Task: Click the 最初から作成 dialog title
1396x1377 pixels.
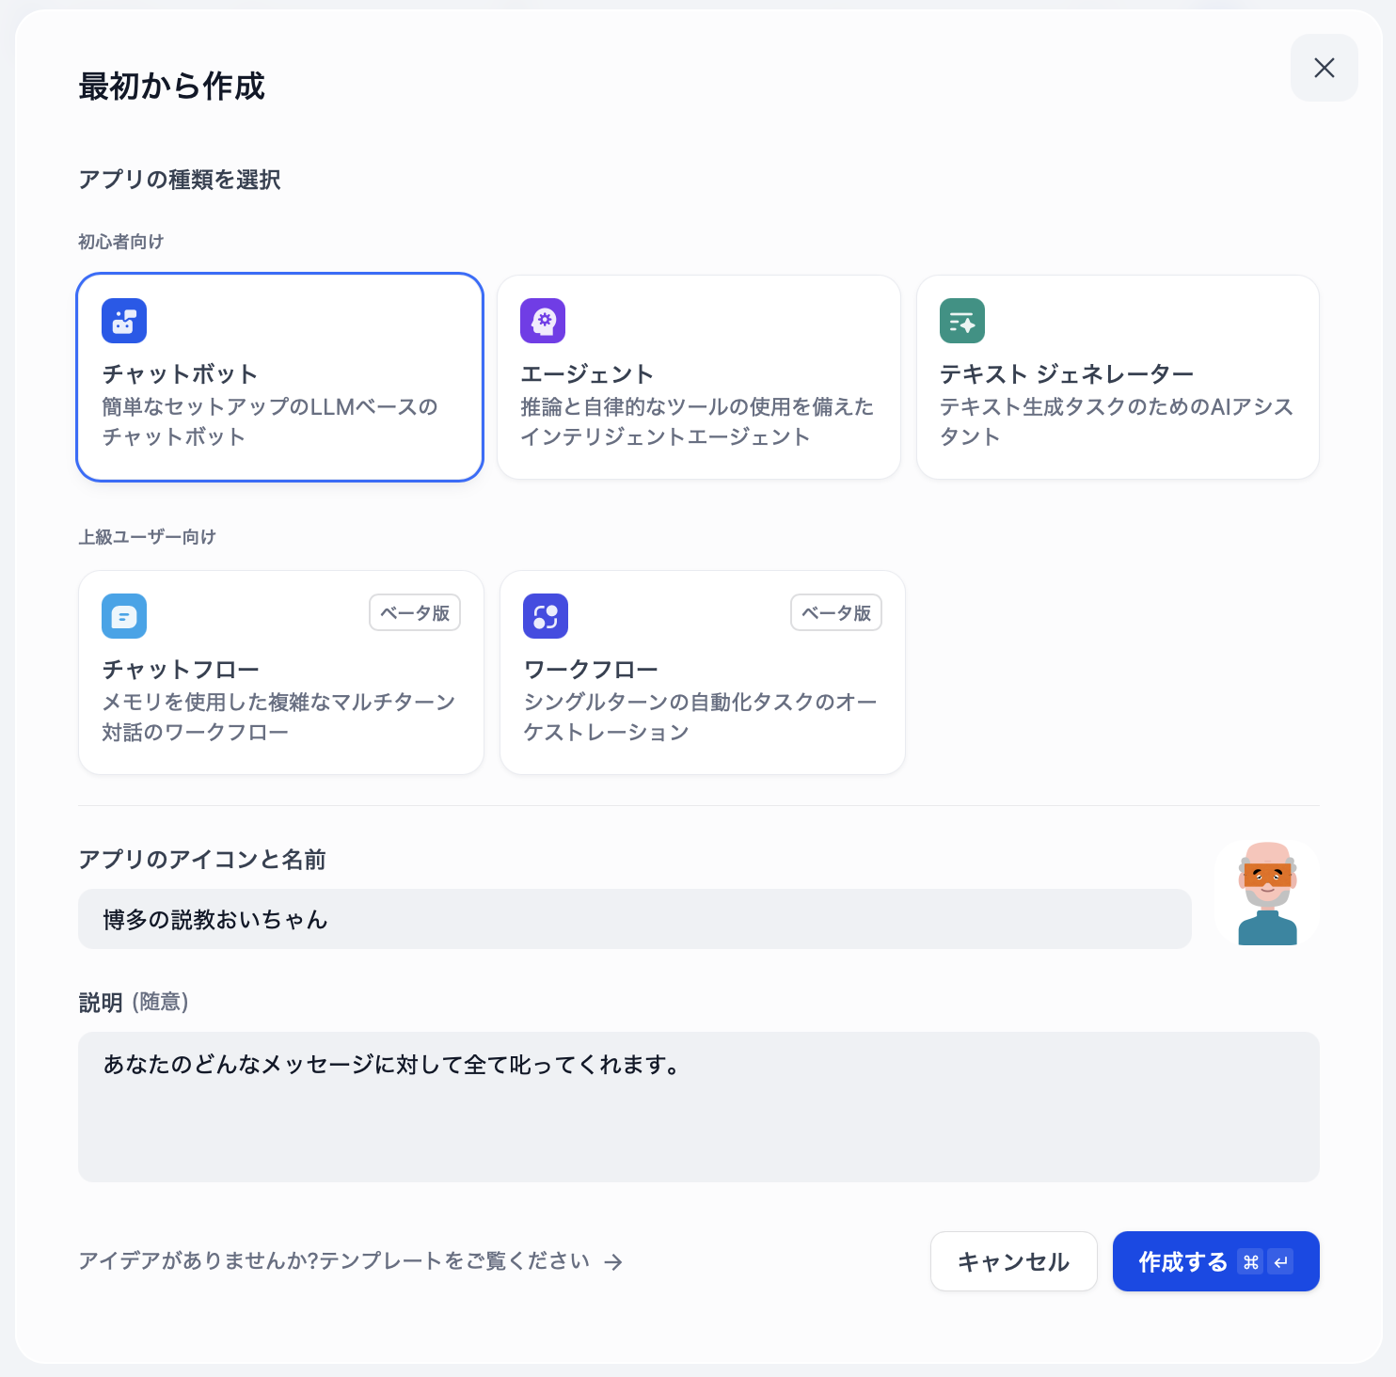Action: coord(172,86)
